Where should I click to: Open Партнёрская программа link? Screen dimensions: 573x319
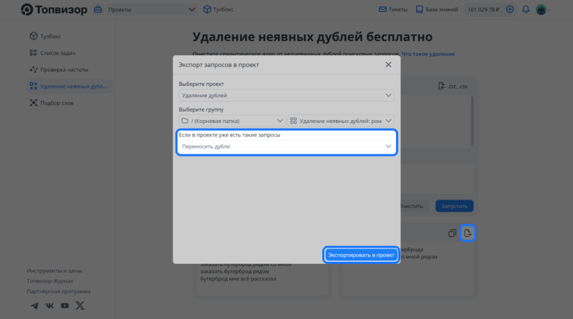(x=59, y=291)
